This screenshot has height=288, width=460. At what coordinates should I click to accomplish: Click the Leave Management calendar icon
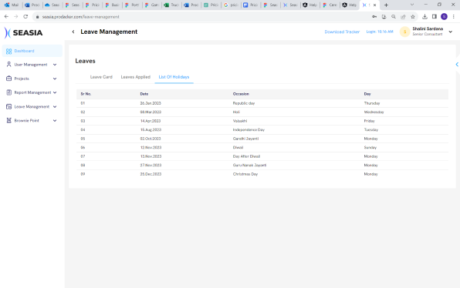point(8,106)
